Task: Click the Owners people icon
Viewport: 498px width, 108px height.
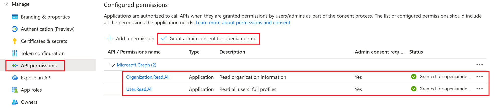Action: point(15,102)
